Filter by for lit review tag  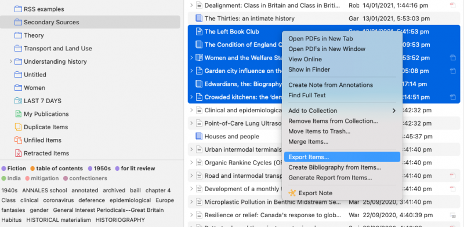pyautogui.click(x=135, y=169)
